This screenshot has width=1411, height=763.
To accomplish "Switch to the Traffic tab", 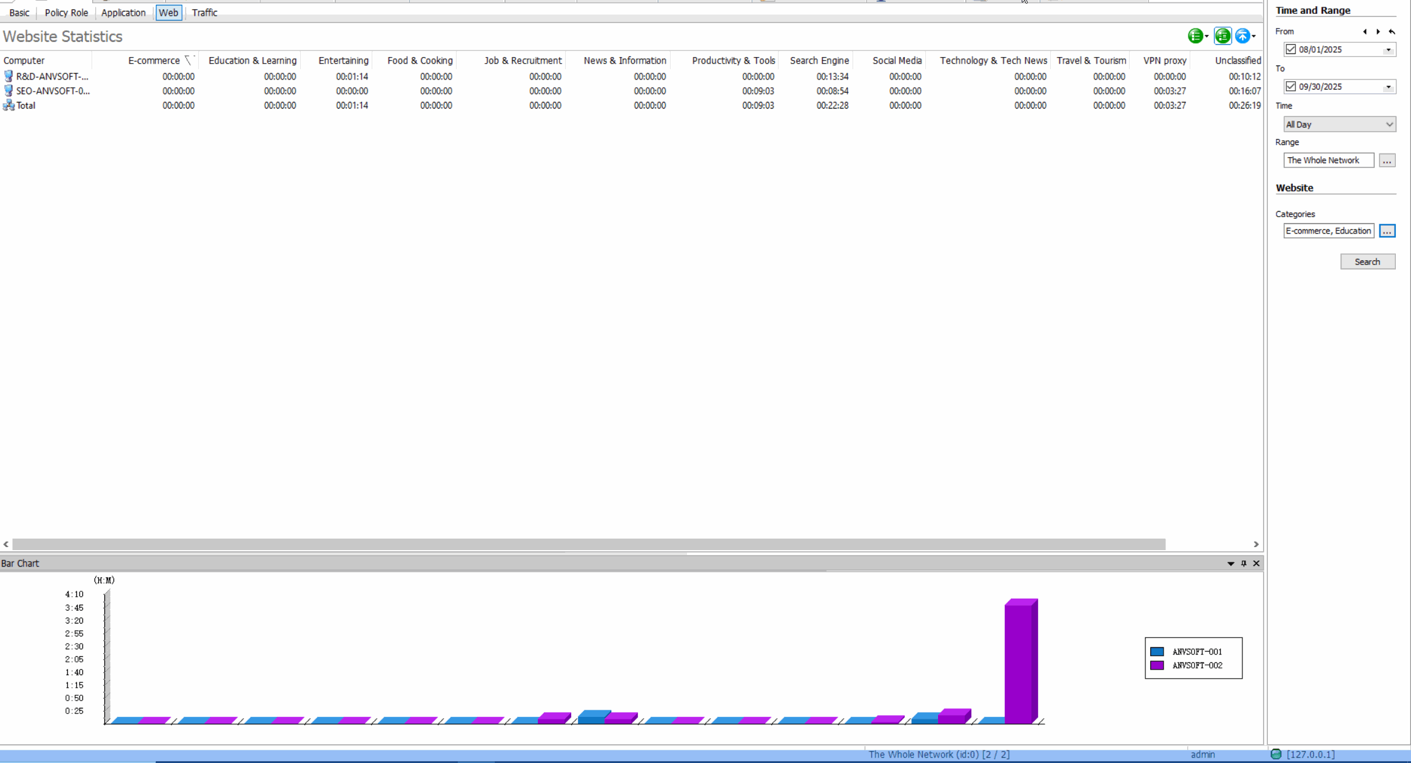I will pyautogui.click(x=204, y=12).
